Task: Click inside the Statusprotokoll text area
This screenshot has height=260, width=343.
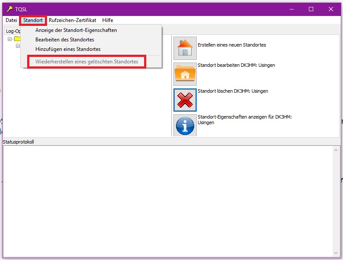Action: [168, 201]
